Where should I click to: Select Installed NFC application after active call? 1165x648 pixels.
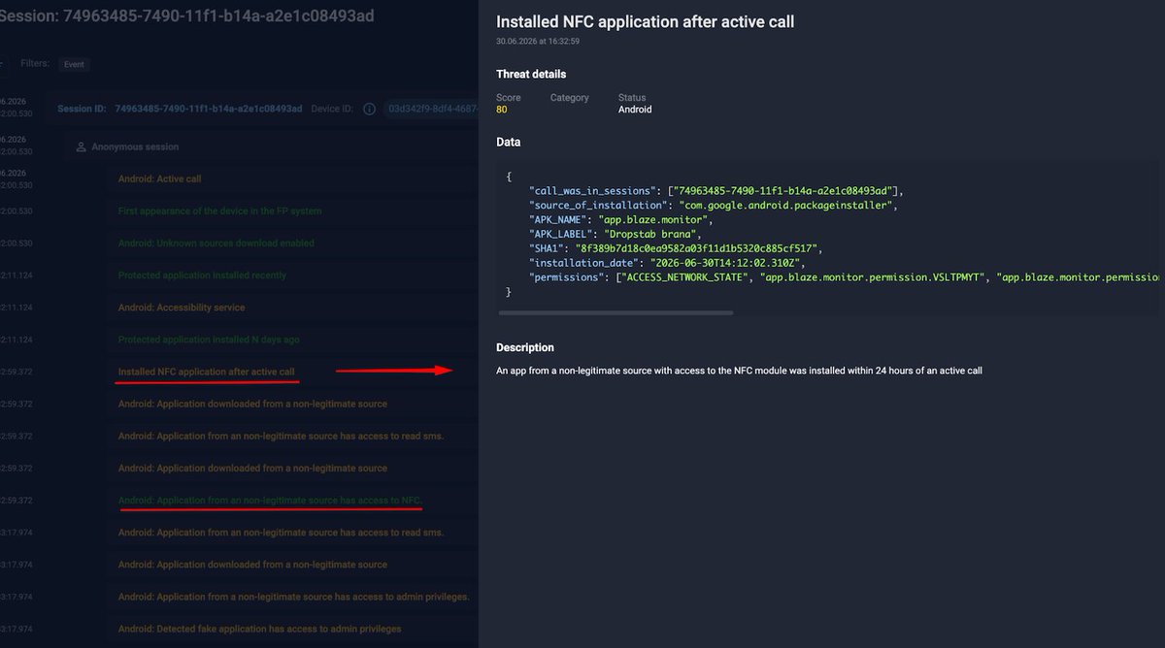[206, 372]
